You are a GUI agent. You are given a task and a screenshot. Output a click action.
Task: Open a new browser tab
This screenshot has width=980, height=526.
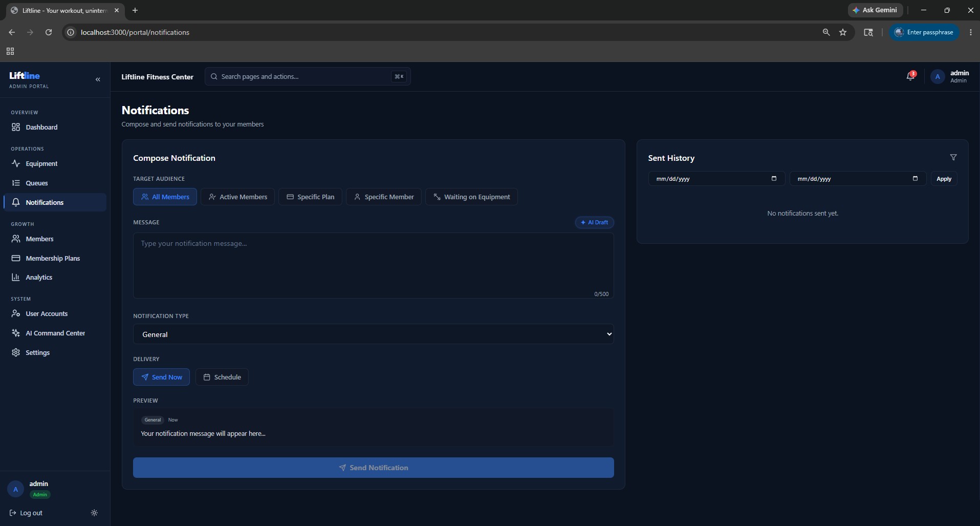click(x=135, y=10)
